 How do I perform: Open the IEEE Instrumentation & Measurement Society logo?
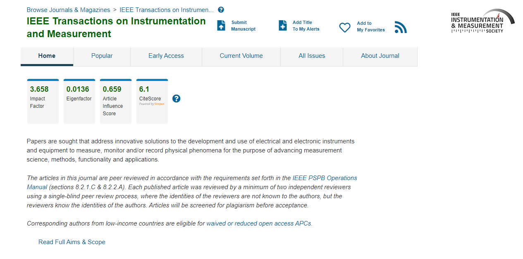click(482, 21)
